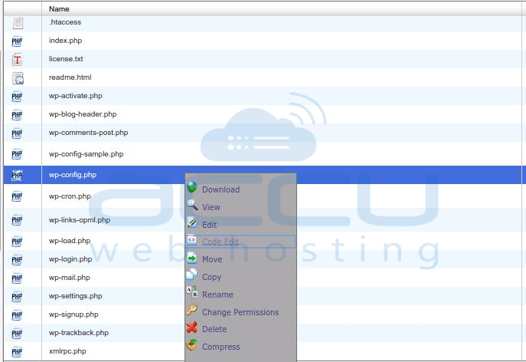Select the wp-settings.php file name

[x=76, y=296]
